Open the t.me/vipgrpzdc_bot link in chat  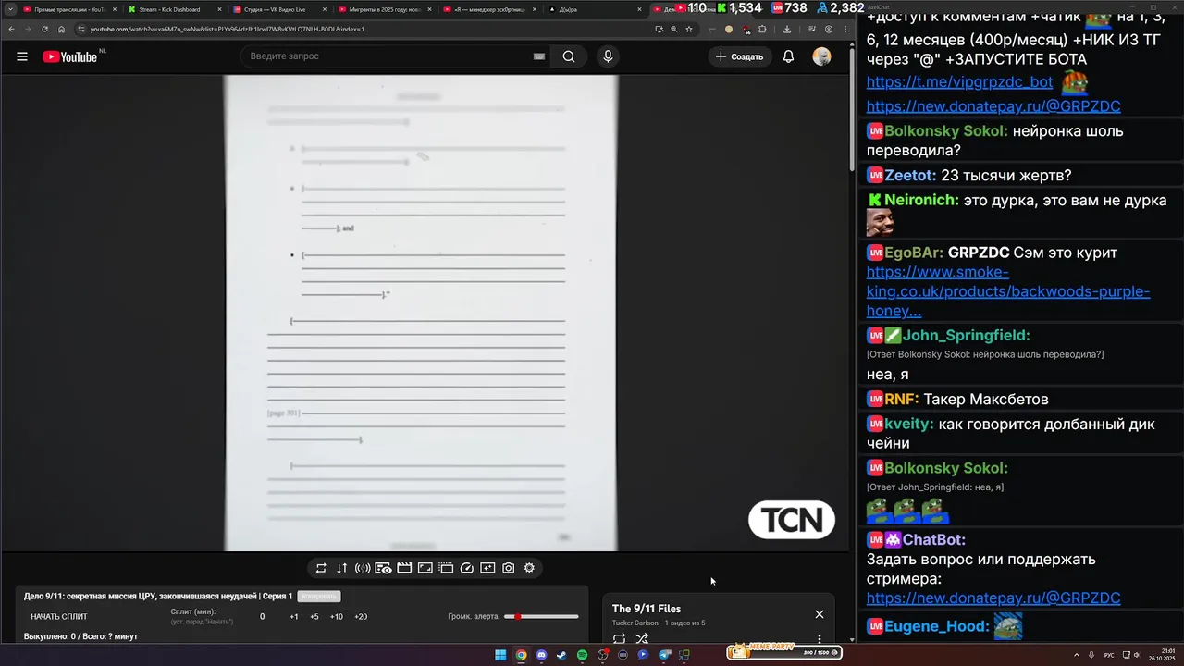959,82
